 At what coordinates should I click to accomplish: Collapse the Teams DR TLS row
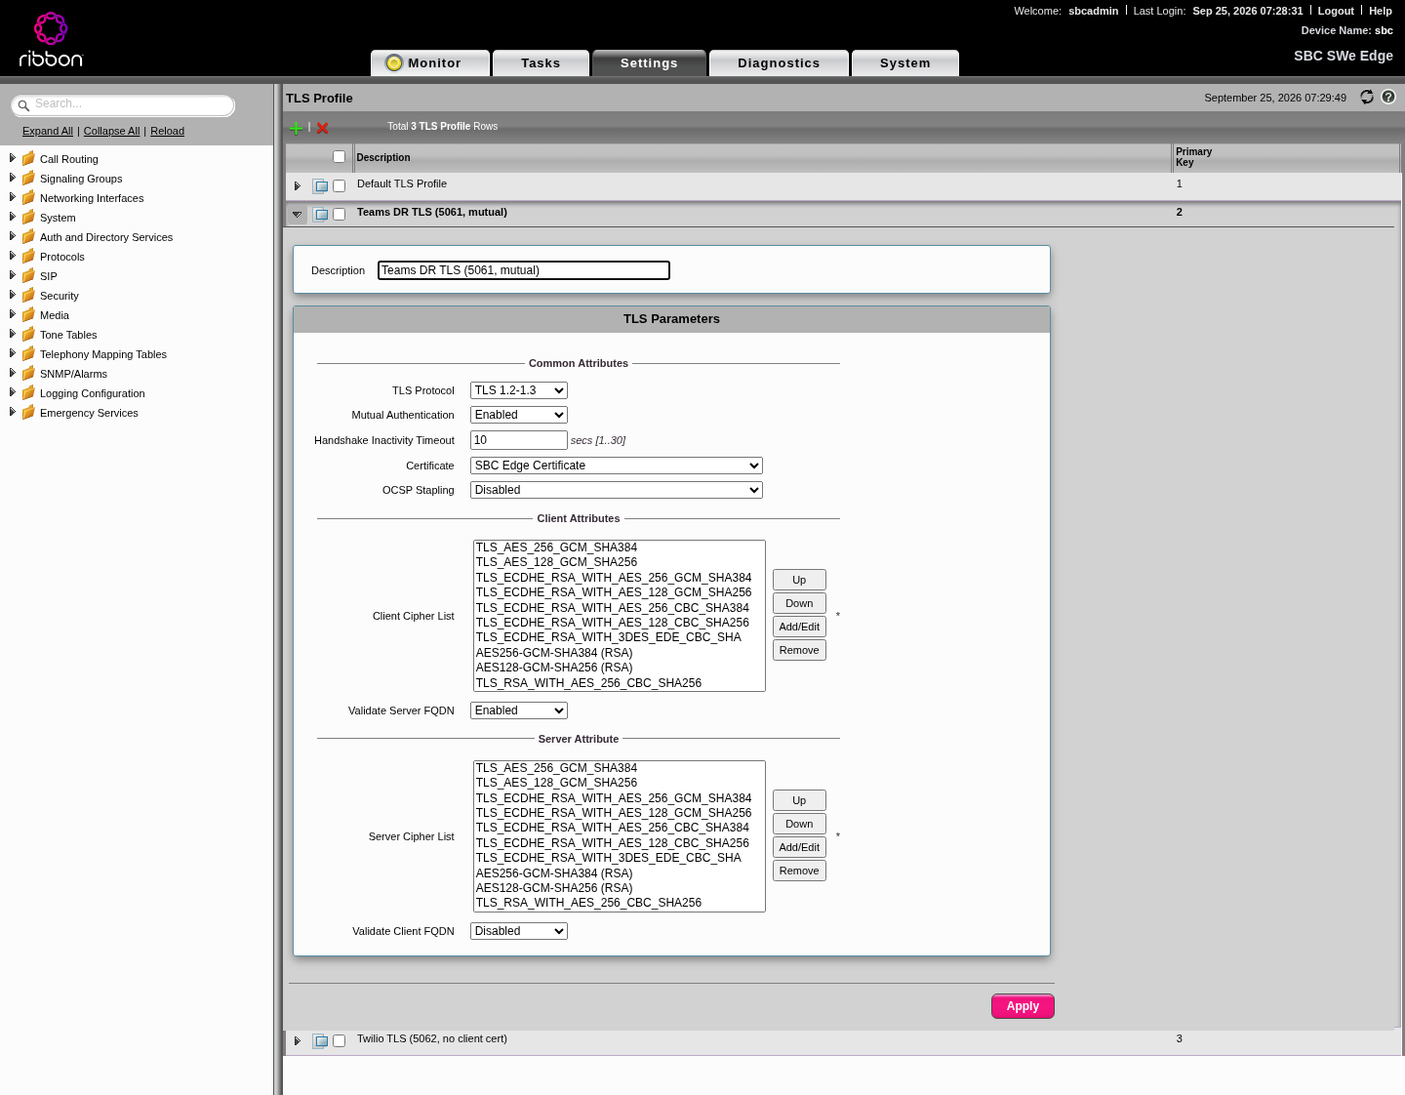tap(298, 214)
